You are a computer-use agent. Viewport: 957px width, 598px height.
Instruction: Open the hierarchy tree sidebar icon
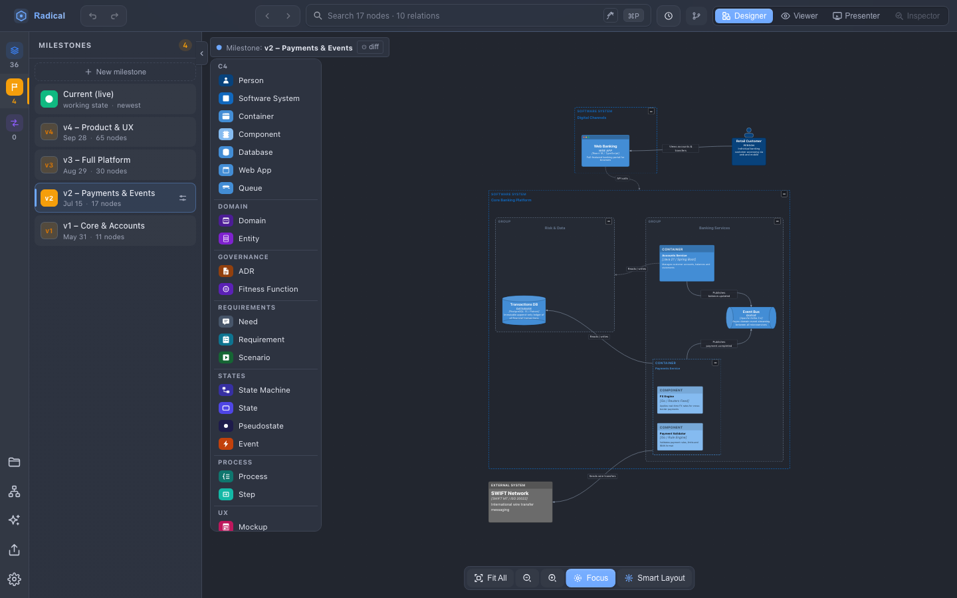14,492
